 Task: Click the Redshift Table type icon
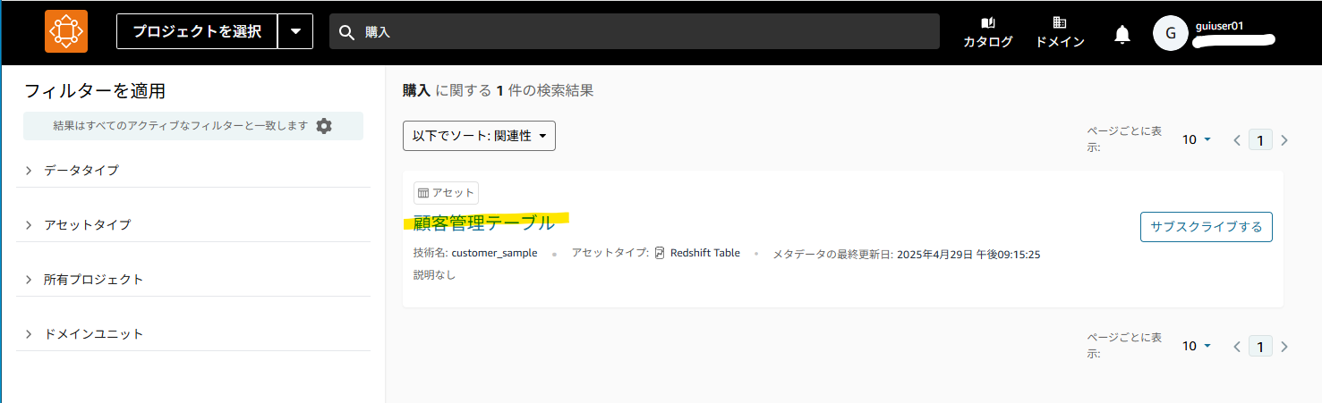[x=660, y=253]
